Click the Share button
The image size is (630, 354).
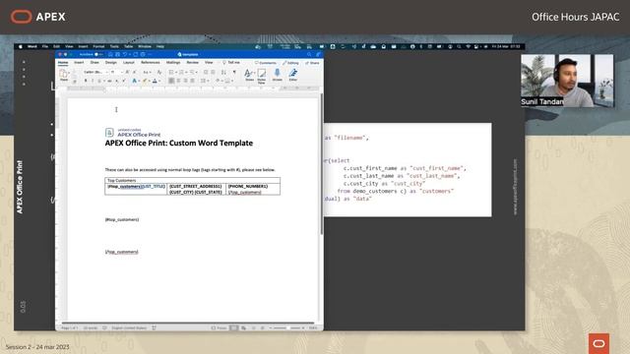tap(313, 63)
